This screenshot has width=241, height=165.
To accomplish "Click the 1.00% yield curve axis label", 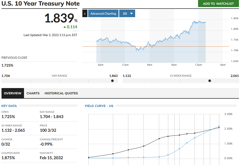I will 228,144.
